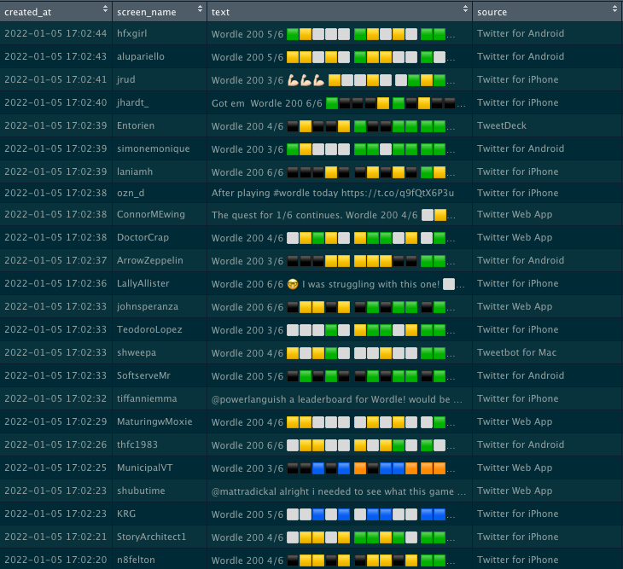
Task: Click 'The quest for 1/6 continues' tweet
Action: (334, 215)
